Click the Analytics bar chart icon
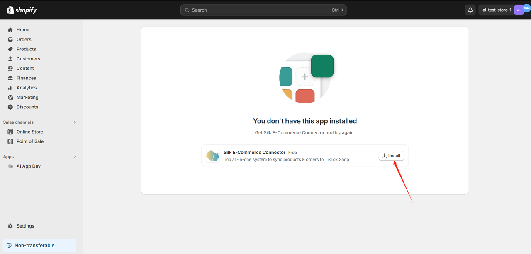Image resolution: width=531 pixels, height=254 pixels. [x=10, y=88]
